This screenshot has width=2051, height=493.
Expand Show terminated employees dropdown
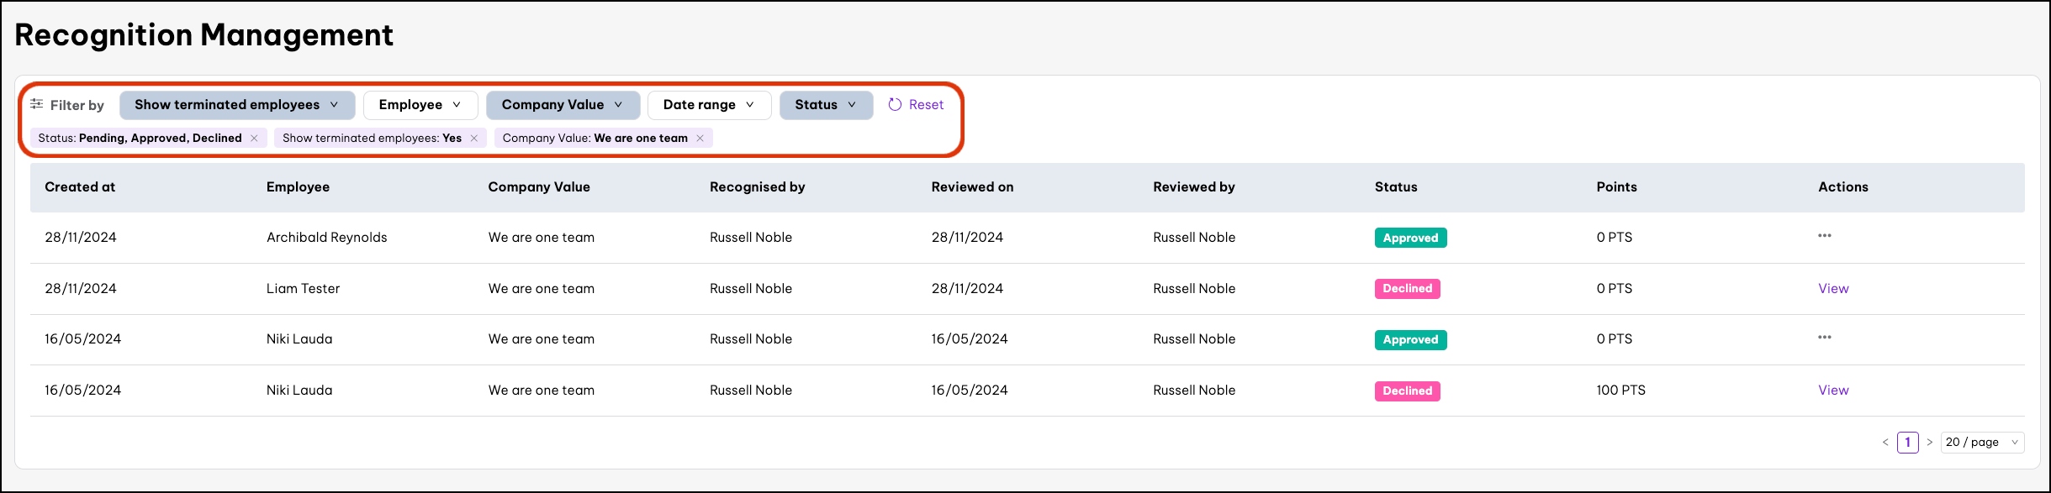click(236, 105)
